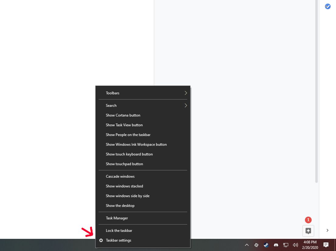Click the network icon in the tray

pyautogui.click(x=286, y=245)
